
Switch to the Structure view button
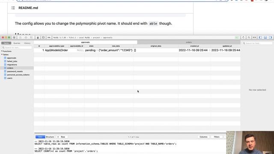click(50, 137)
